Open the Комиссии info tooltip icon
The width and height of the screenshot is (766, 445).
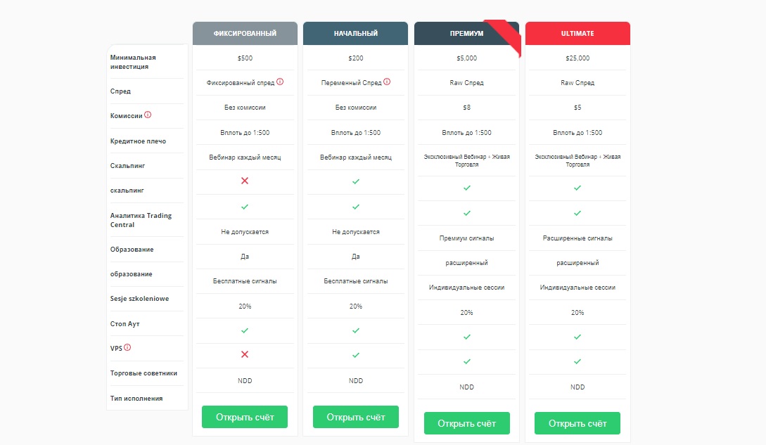pyautogui.click(x=148, y=115)
